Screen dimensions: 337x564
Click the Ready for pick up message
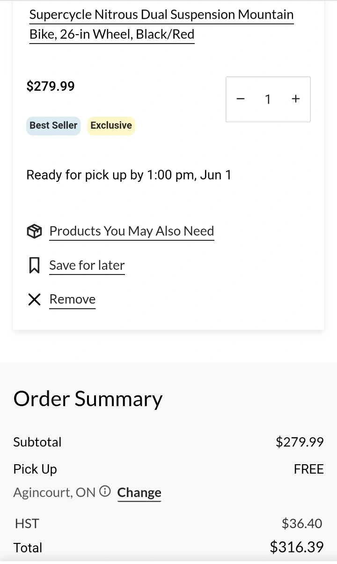point(129,175)
